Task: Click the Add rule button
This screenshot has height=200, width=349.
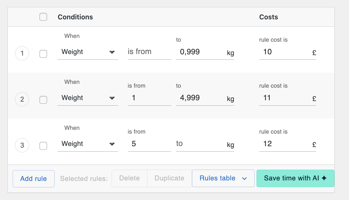Action: (33, 178)
